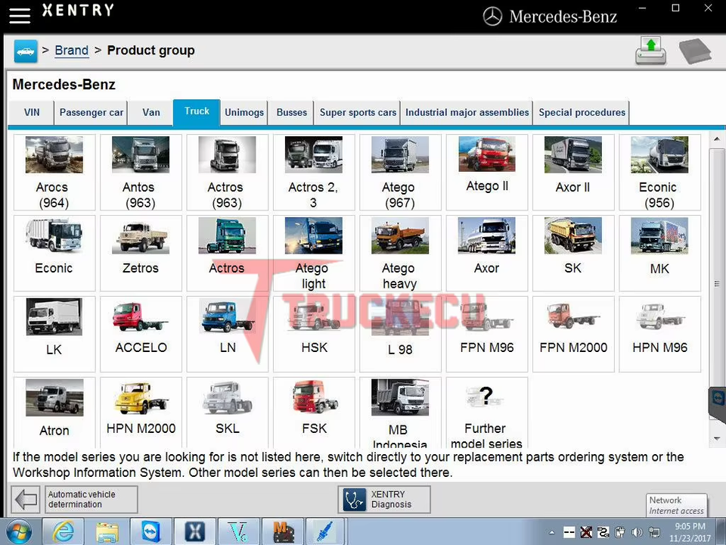Open the Special procedures tab
The height and width of the screenshot is (545, 726).
[582, 113]
